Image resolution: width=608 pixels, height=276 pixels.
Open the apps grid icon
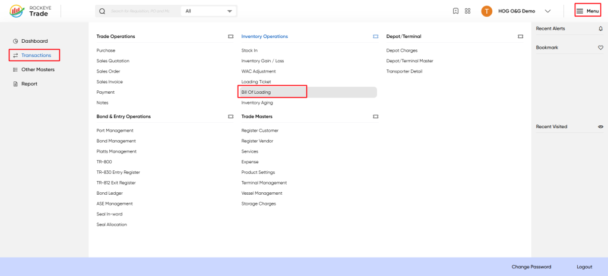467,11
